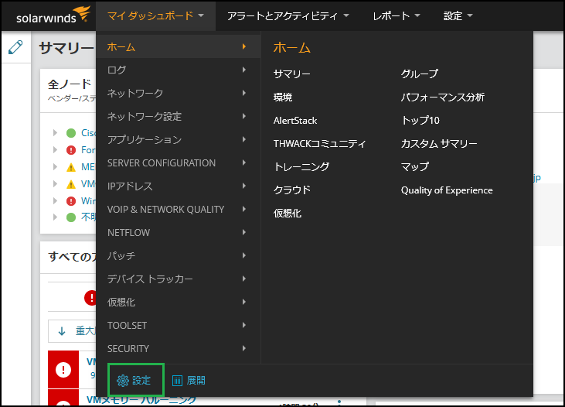Screen dimensions: 565x407
Task: Expand the ME node tree row
Action: [x=55, y=166]
